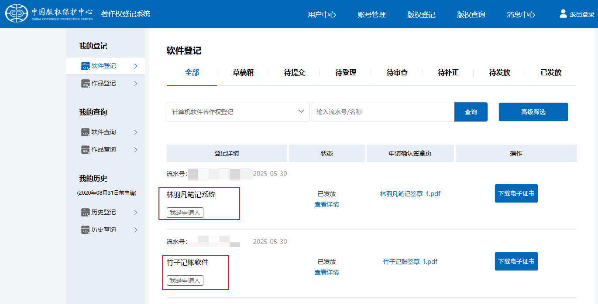This screenshot has width=598, height=304.
Task: Click the 软件查询 sidebar icon
Action: click(85, 132)
